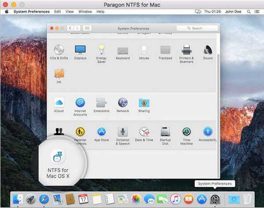Open Launchpad in the Dock
The image size is (264, 208).
31,199
